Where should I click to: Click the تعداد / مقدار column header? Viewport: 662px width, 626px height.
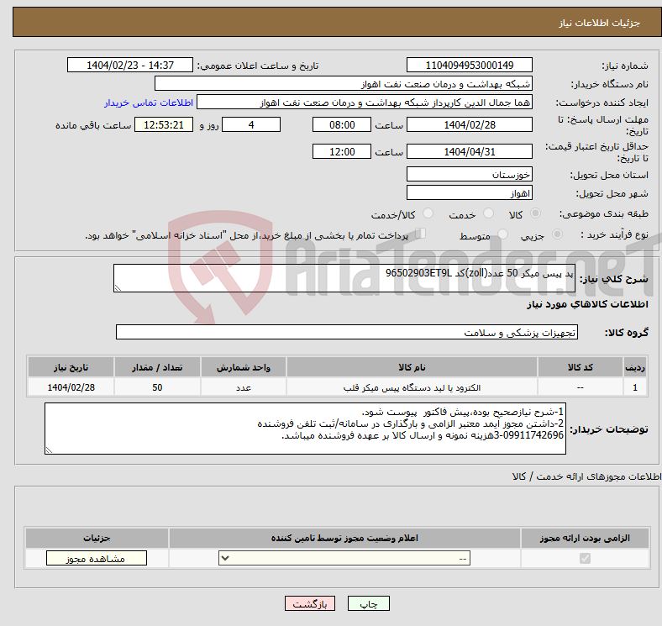click(x=157, y=367)
